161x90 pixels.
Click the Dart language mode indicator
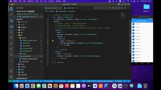84,81
